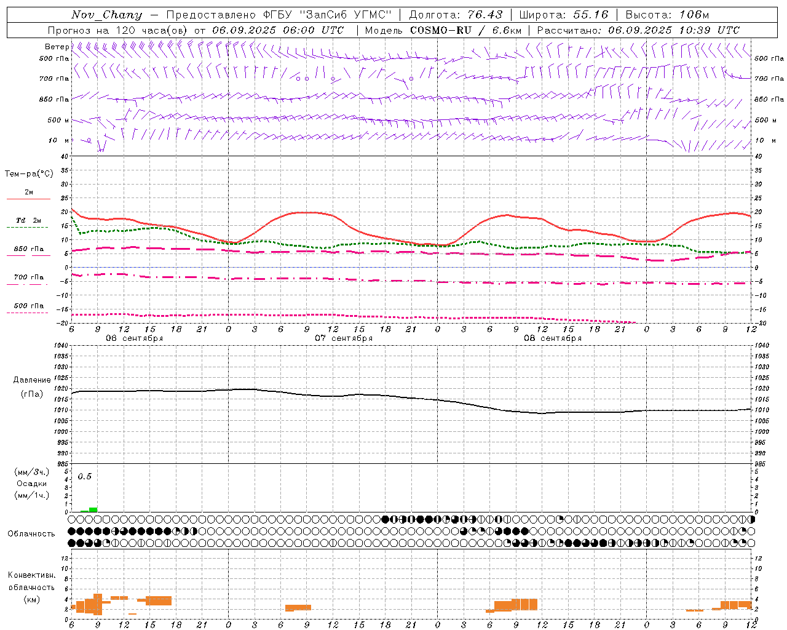Select the "Долгота: 76.43" header text

pos(456,15)
